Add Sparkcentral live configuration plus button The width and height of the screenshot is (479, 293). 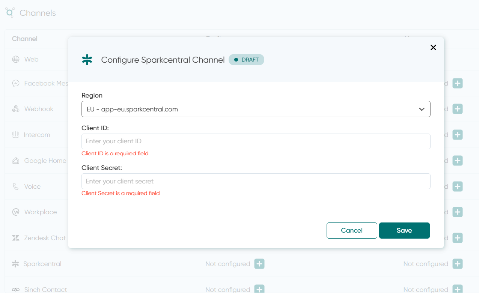tap(457, 264)
